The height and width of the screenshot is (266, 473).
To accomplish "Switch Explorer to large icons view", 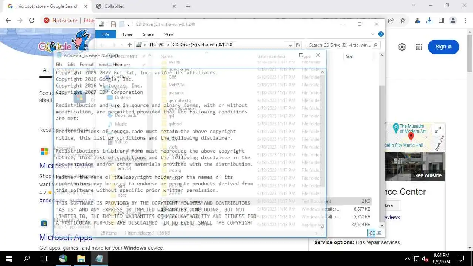I will [x=379, y=233].
